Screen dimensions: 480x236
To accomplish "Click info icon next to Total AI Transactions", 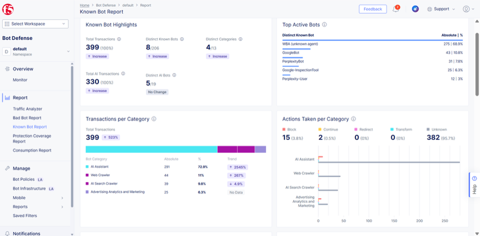I will 123,74.
